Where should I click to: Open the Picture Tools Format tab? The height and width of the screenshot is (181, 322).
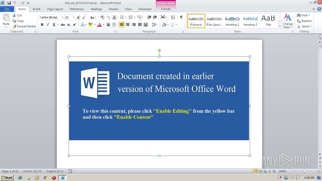pyautogui.click(x=166, y=9)
